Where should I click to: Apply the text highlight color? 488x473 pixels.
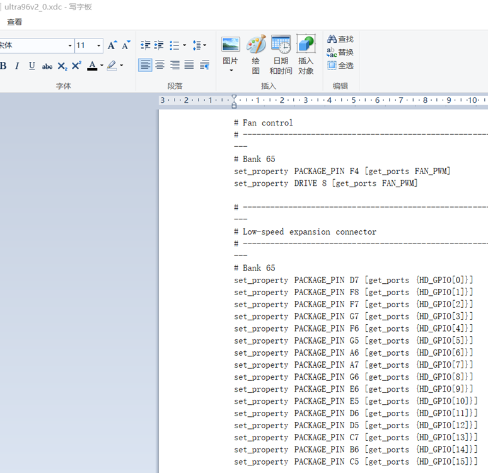click(x=112, y=66)
